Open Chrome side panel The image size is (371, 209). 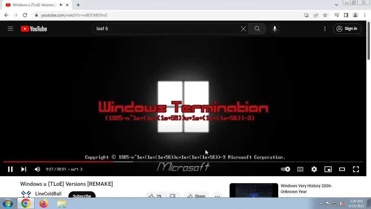346,15
